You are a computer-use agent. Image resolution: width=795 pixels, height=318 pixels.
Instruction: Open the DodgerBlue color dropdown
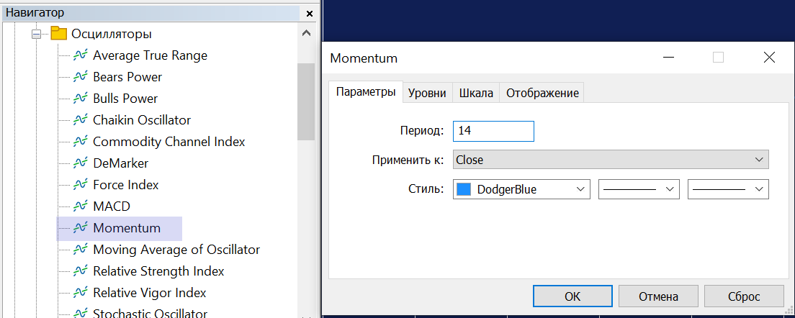(x=521, y=189)
